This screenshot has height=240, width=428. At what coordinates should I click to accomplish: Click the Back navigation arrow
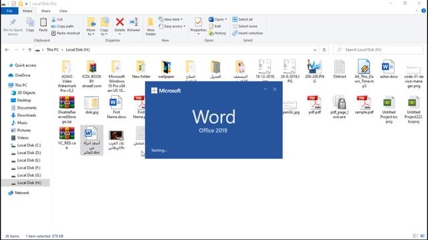coord(7,50)
